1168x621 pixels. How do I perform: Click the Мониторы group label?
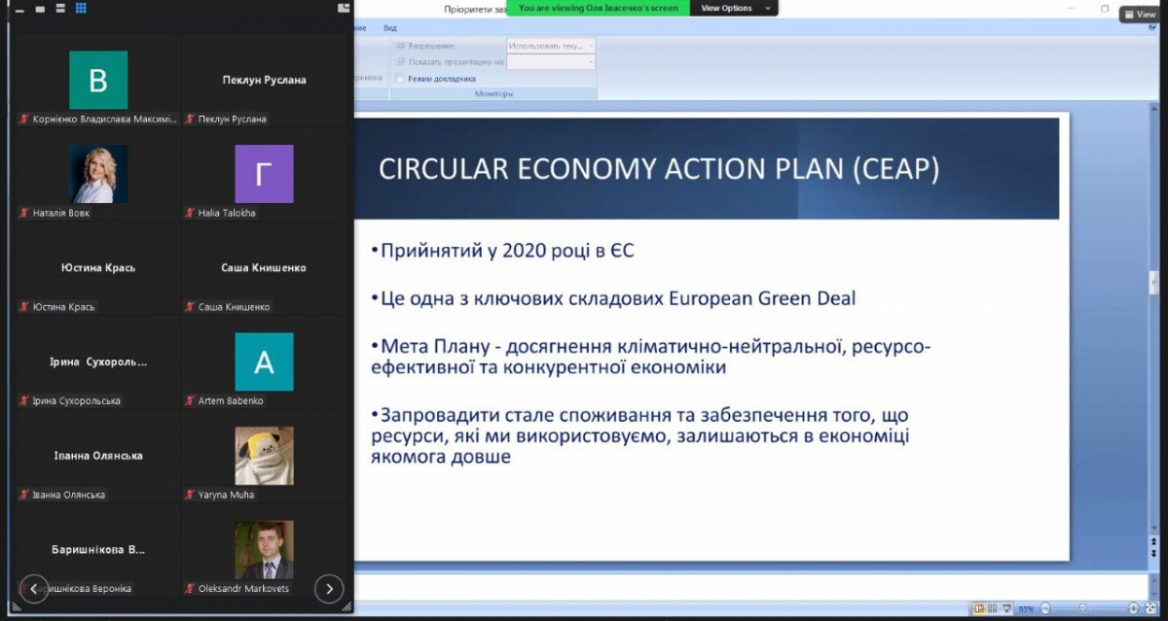point(493,93)
